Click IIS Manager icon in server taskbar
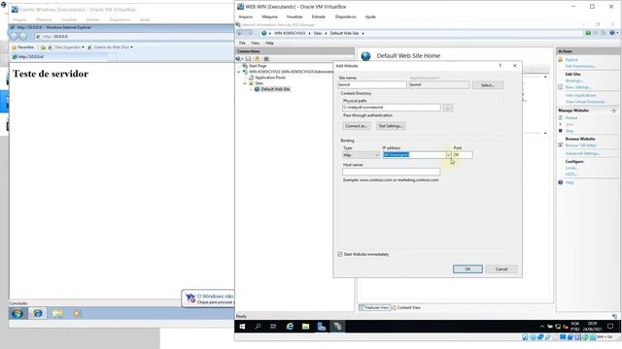The height and width of the screenshot is (349, 622). point(337,327)
